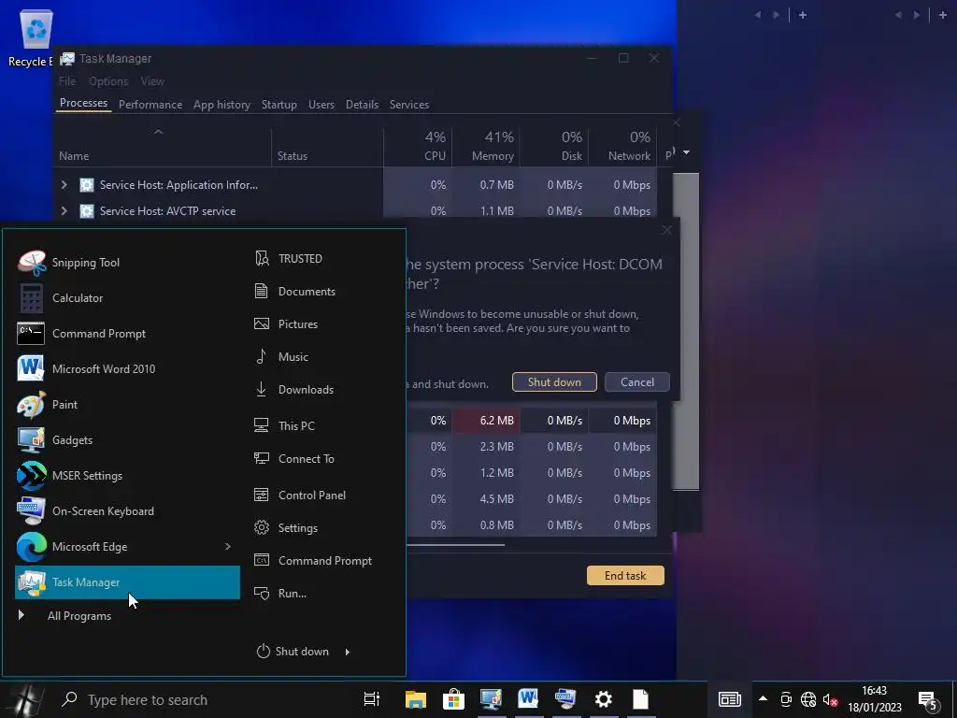The width and height of the screenshot is (957, 718).
Task: Open This PC from start menu
Action: pos(284,425)
